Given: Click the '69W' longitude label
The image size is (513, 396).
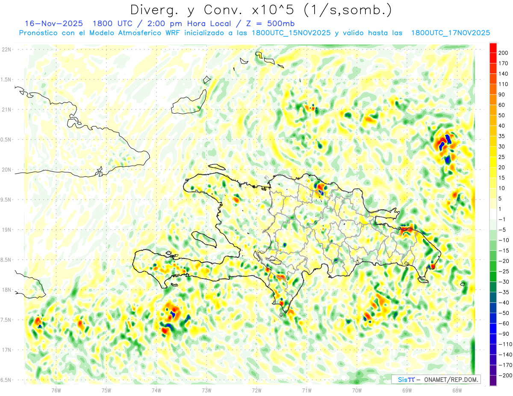Looking at the screenshot, I should click(x=407, y=390).
